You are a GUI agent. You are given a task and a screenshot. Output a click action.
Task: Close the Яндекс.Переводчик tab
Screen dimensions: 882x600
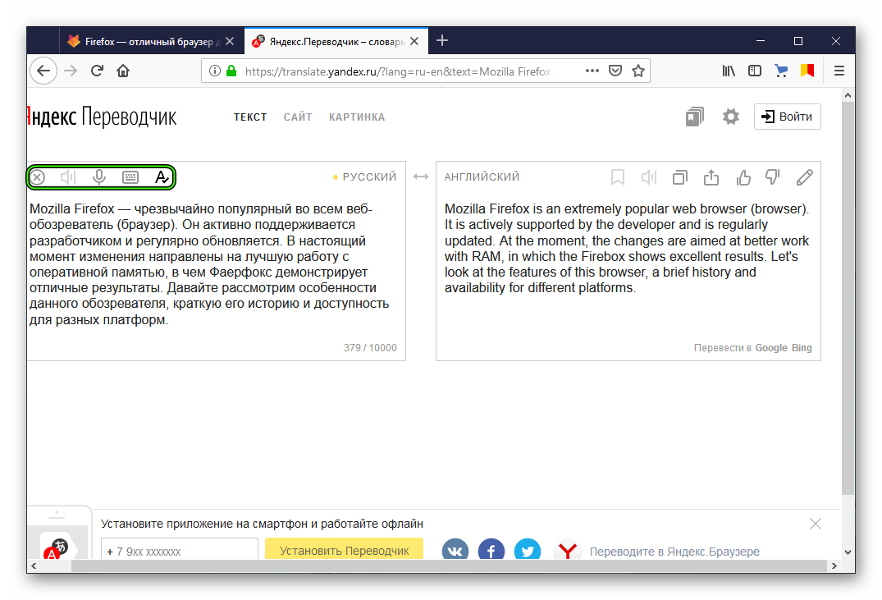pos(414,41)
